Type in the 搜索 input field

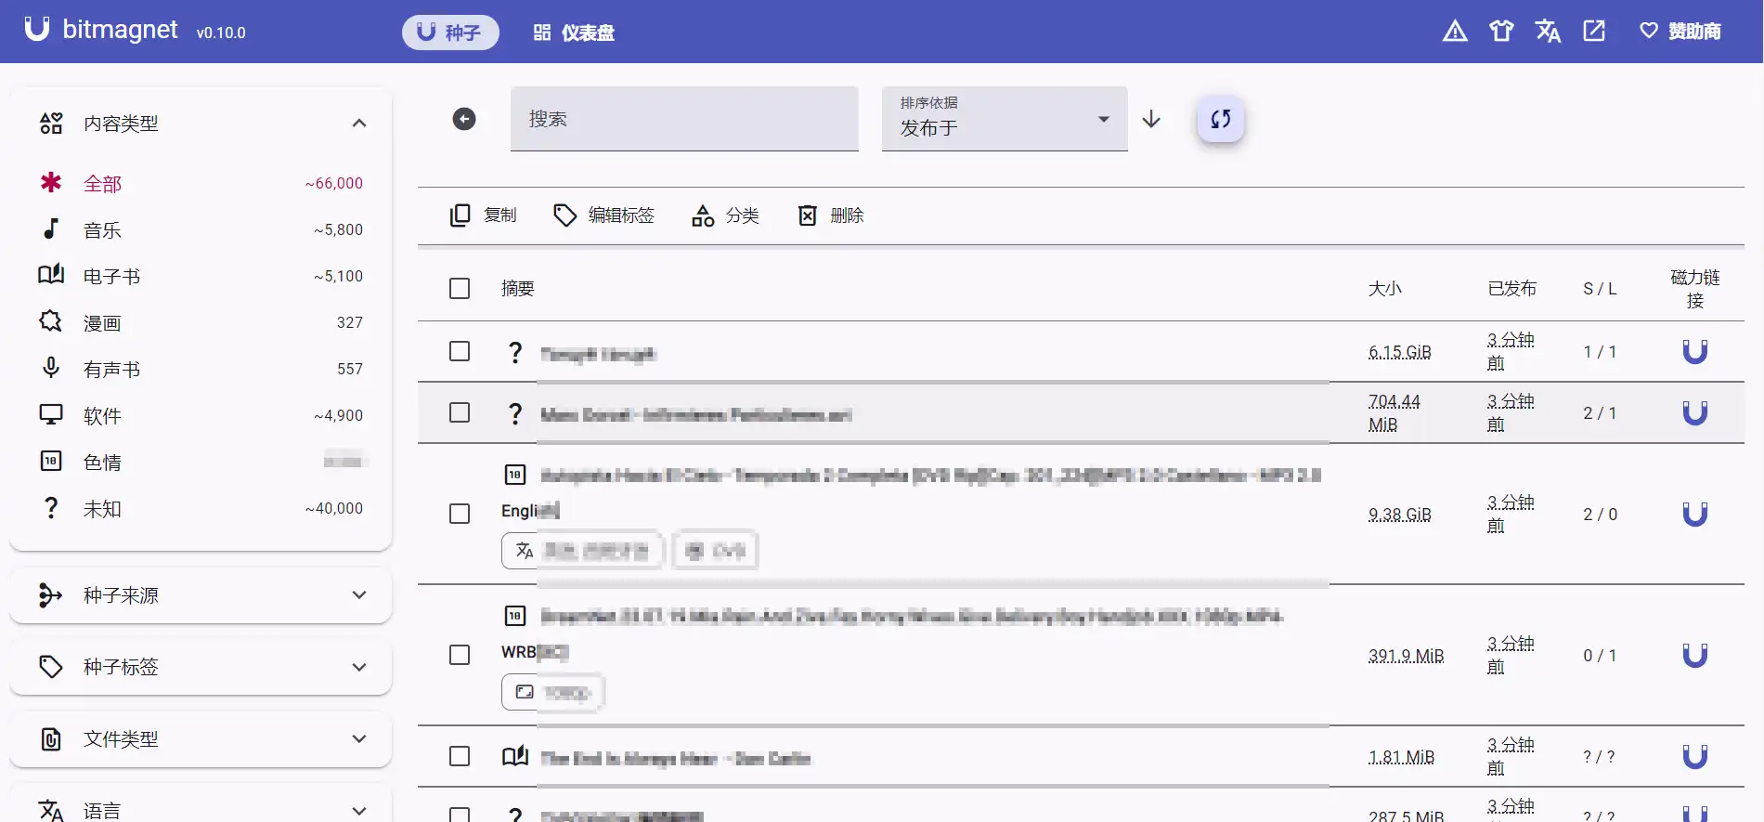pyautogui.click(x=684, y=119)
